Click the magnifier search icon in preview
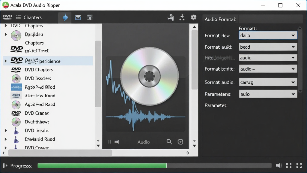 [169, 142]
